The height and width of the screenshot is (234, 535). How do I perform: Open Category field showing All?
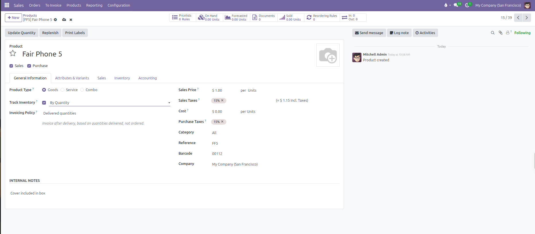pyautogui.click(x=275, y=133)
